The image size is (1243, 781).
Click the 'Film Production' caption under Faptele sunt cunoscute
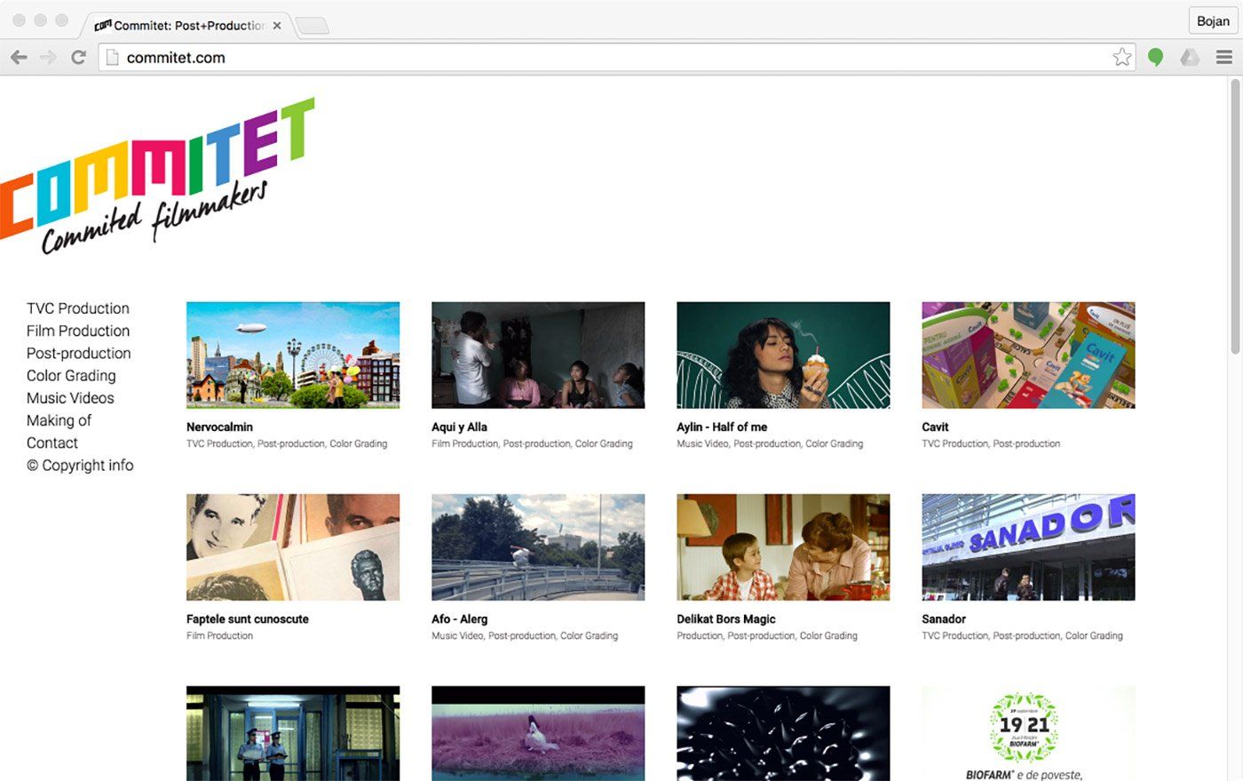(x=219, y=636)
